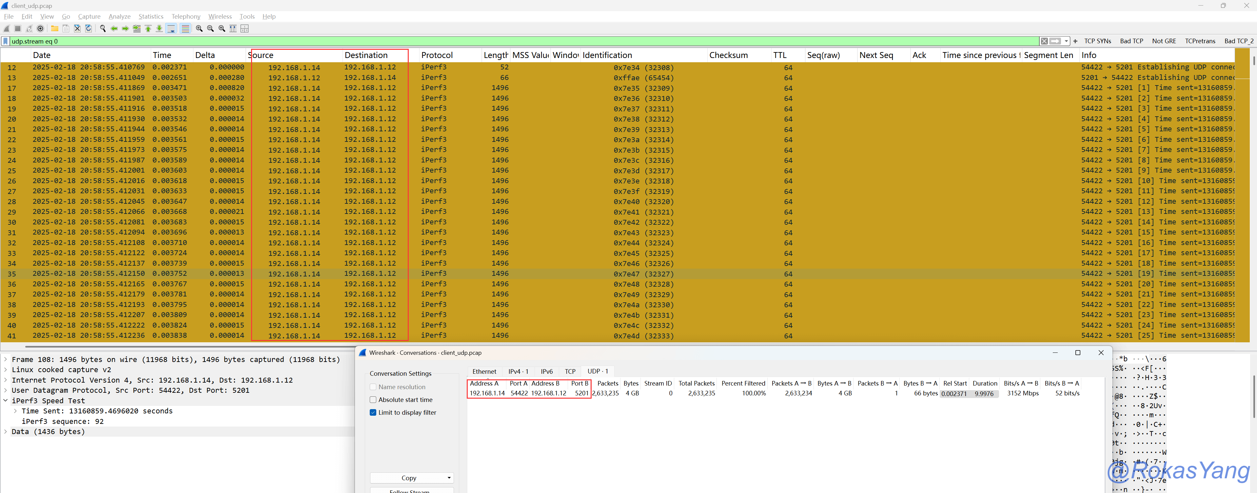Zoom in on packet list text
Viewport: 1257px width, 493px height.
(199, 29)
